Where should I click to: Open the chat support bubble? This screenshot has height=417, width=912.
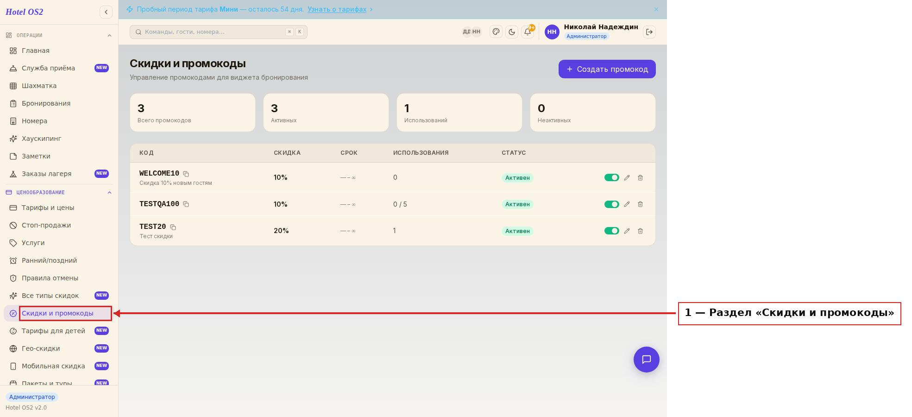coord(647,360)
